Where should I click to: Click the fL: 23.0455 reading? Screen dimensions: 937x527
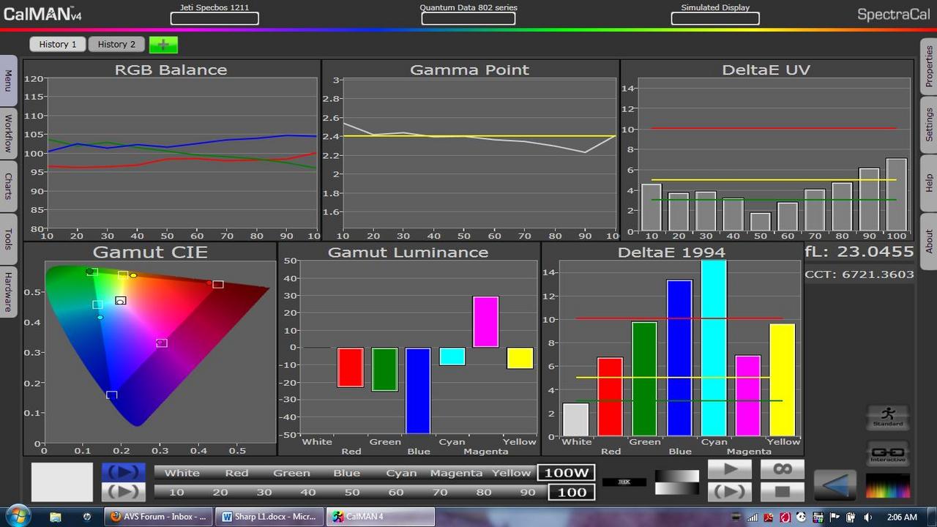tap(859, 252)
